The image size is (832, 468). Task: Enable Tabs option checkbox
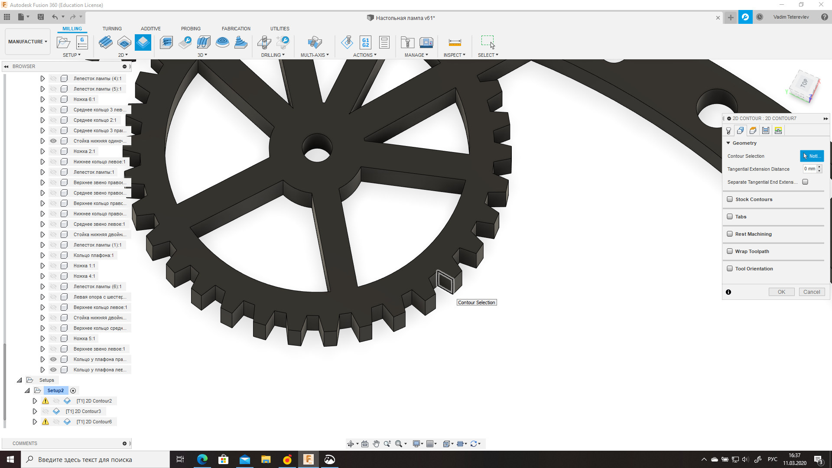tap(730, 216)
